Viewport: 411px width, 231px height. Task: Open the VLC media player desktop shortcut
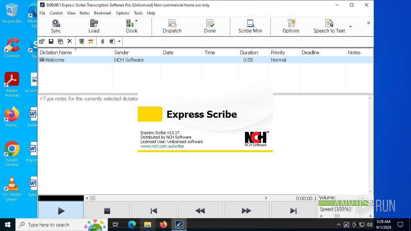(12, 189)
